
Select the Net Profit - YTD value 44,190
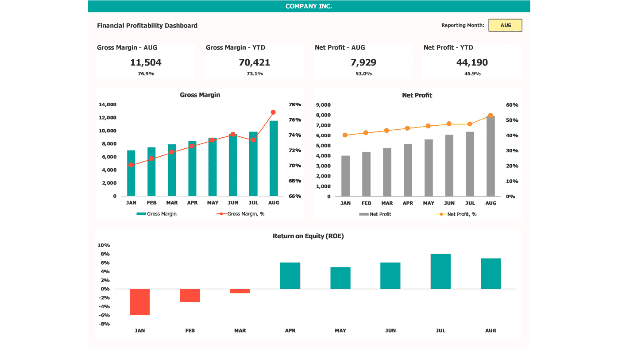[472, 62]
